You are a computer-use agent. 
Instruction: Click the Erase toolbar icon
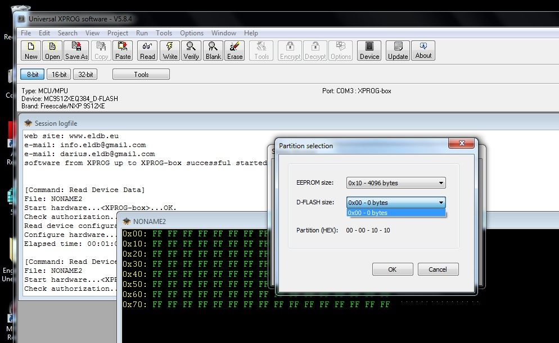(x=235, y=51)
